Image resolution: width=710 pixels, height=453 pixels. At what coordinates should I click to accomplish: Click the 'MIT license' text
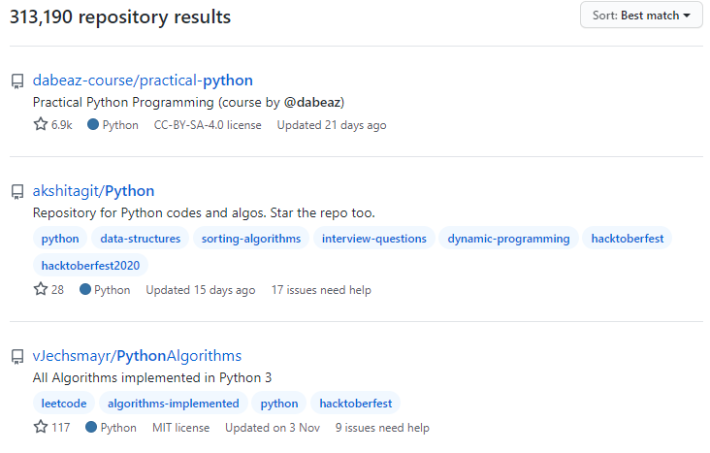(x=181, y=428)
